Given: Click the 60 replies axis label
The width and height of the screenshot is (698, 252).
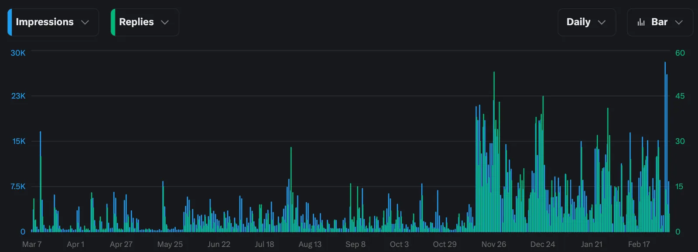Looking at the screenshot, I should pos(680,53).
